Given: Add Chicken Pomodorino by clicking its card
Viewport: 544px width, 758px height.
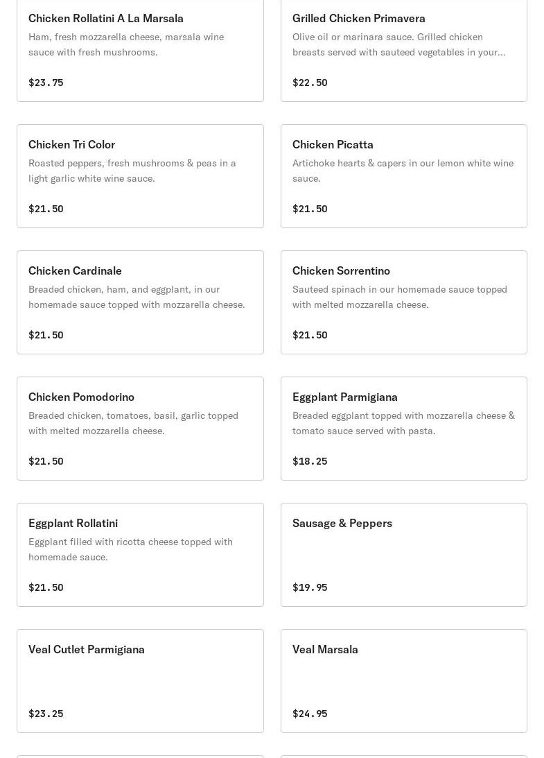Looking at the screenshot, I should [x=81, y=397].
